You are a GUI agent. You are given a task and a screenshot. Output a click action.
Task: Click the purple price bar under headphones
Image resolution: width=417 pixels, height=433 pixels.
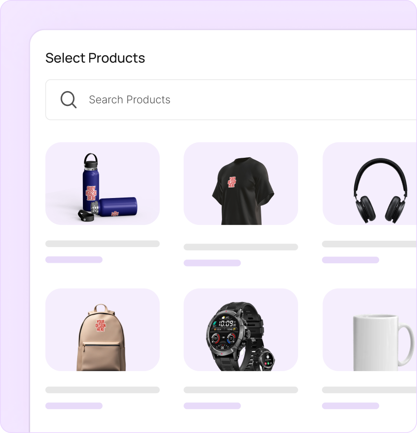[x=350, y=260]
